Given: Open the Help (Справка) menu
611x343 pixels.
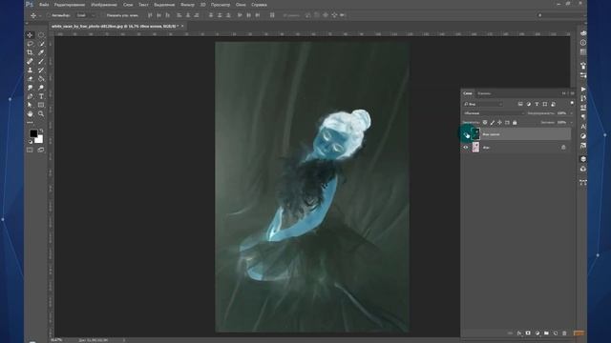Looking at the screenshot, I should [x=259, y=5].
